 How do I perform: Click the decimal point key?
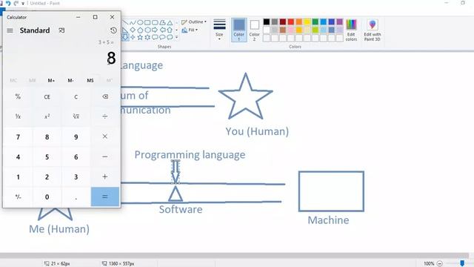point(76,197)
